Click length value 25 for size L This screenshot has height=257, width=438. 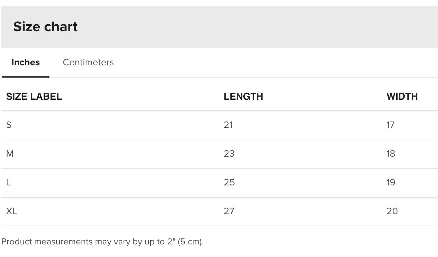[229, 182]
